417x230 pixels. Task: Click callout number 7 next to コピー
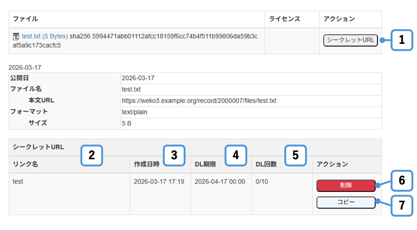402,205
